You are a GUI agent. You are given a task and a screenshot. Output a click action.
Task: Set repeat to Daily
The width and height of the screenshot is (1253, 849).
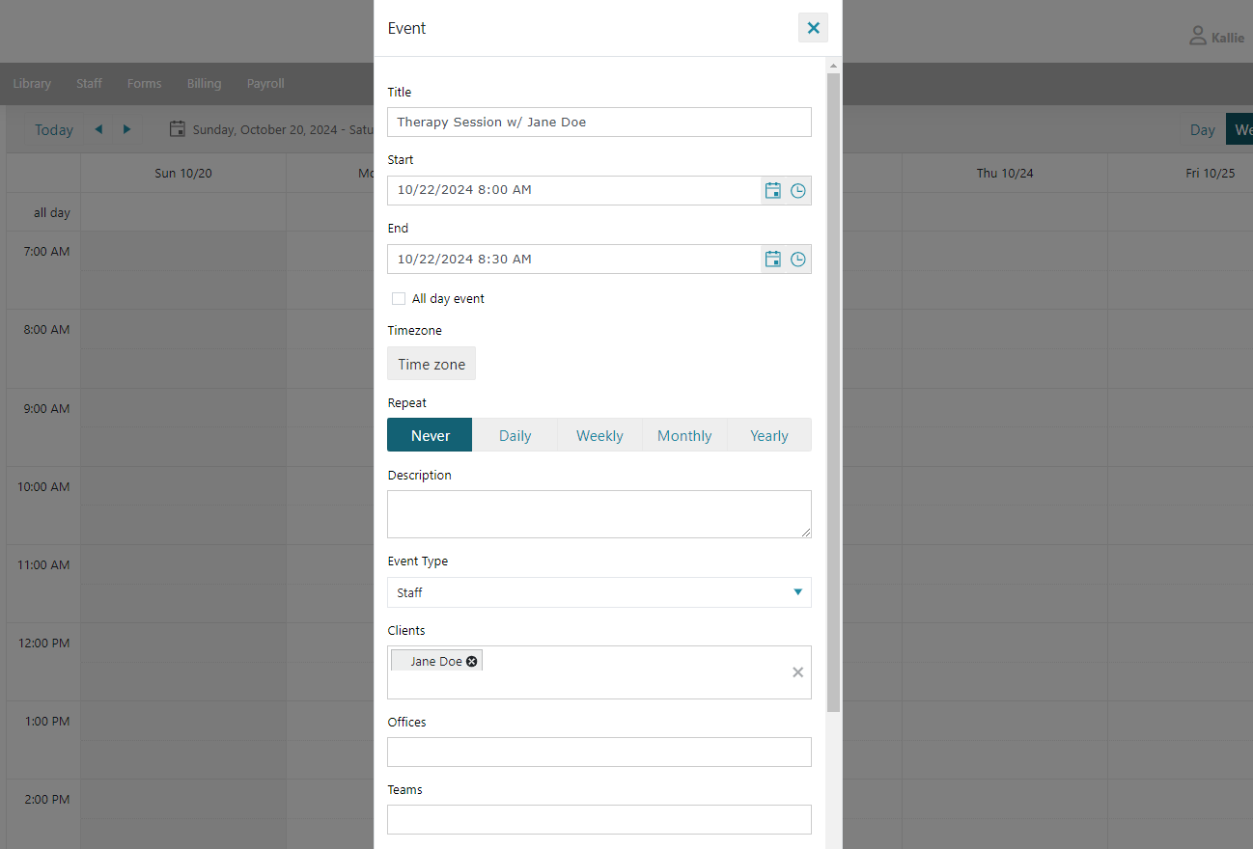[515, 435]
